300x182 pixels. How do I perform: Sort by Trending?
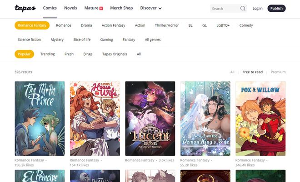coord(47,54)
